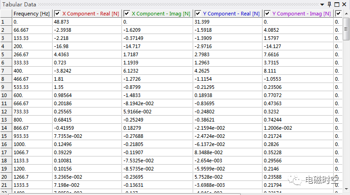Click cell with value -14.717
This screenshot has height=195, width=350.
tap(157, 46)
